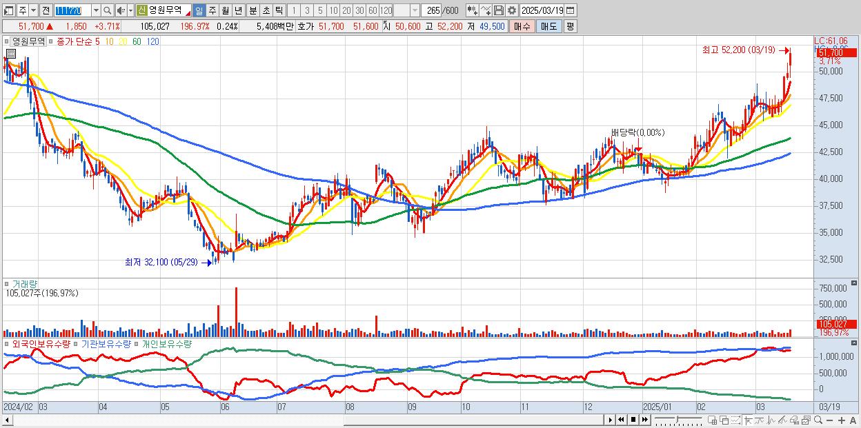The height and width of the screenshot is (428, 861).
Task: Select the 주 weekly period toggle
Action: [x=212, y=10]
